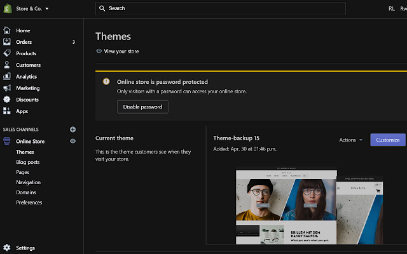Click the Customers person icon
The height and width of the screenshot is (254, 407).
click(x=7, y=65)
